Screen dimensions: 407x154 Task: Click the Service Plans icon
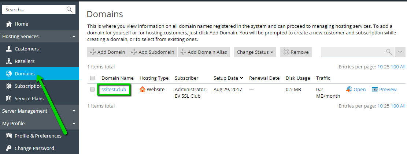pyautogui.click(x=9, y=99)
